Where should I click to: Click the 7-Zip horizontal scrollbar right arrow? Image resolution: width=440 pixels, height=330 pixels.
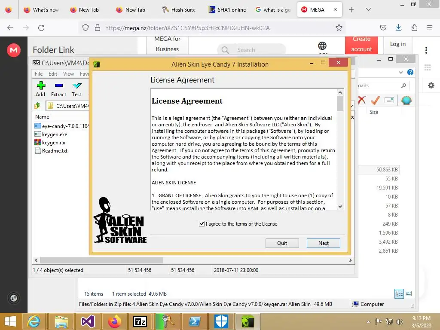(x=350, y=260)
